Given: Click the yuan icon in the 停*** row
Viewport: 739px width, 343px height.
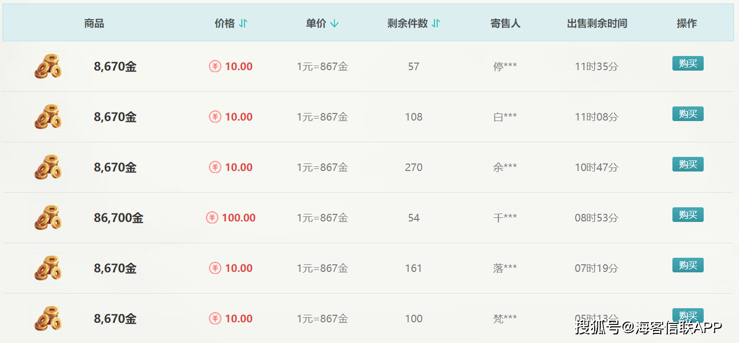Looking at the screenshot, I should pyautogui.click(x=215, y=67).
